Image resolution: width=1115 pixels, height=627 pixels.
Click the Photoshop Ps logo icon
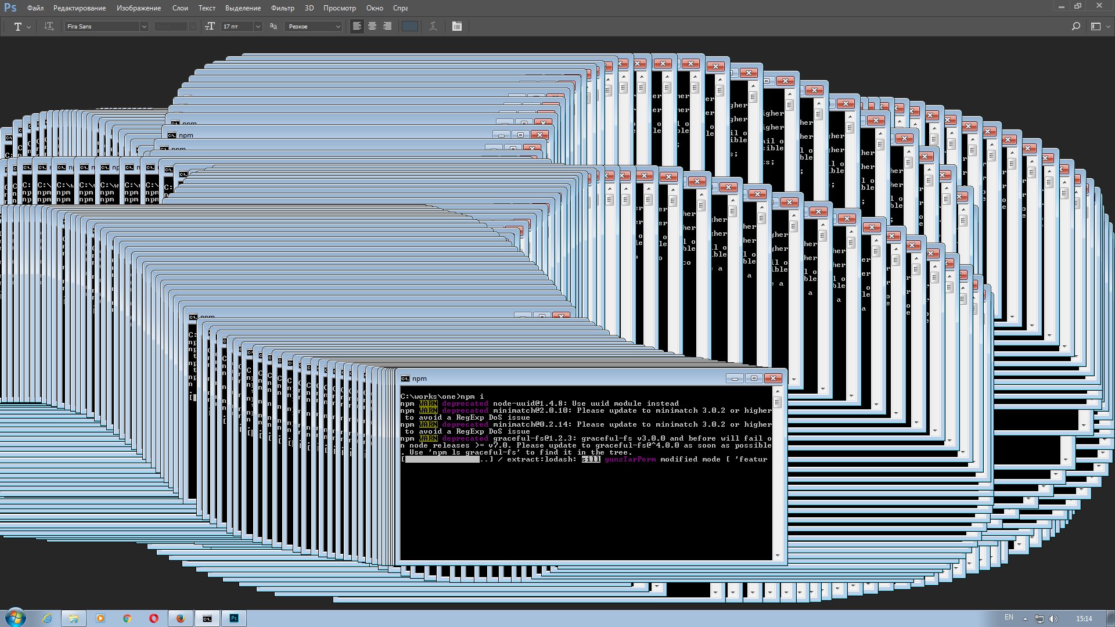click(x=10, y=8)
